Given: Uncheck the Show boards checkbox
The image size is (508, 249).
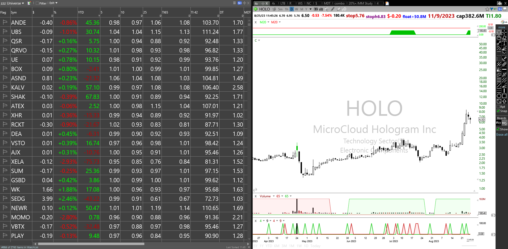Looking at the screenshot, I should pos(498,129).
